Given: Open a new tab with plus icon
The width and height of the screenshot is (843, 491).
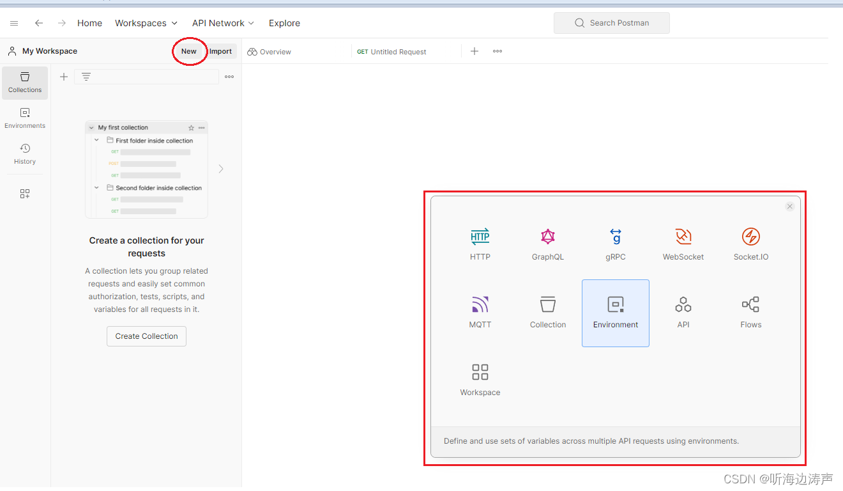Looking at the screenshot, I should click(x=475, y=51).
